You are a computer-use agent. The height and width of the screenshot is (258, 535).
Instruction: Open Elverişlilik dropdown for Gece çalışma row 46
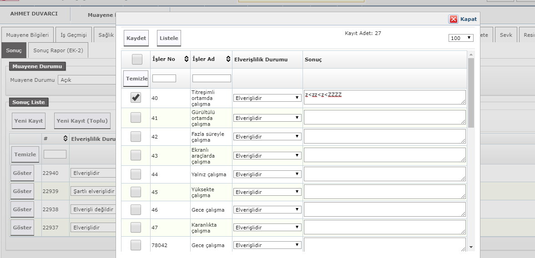tap(267, 210)
